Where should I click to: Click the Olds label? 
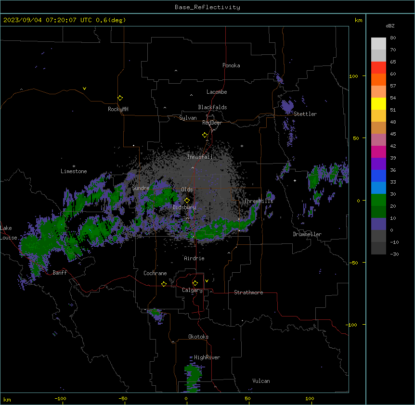[x=187, y=190]
